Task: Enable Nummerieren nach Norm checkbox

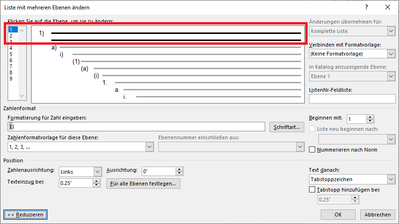Action: click(312, 150)
